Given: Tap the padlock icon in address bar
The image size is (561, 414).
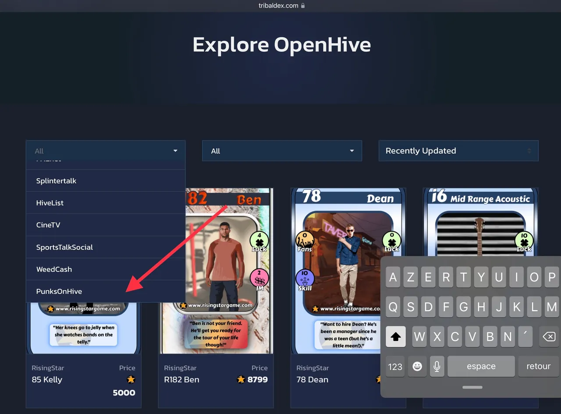Looking at the screenshot, I should click(x=303, y=6).
